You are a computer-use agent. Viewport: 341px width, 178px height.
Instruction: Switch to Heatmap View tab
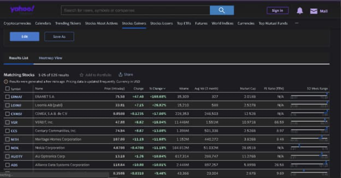pos(50,58)
